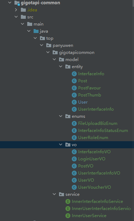Click the vertical scrollbar of the project tree
The height and width of the screenshot is (221, 134).
[133, 3]
